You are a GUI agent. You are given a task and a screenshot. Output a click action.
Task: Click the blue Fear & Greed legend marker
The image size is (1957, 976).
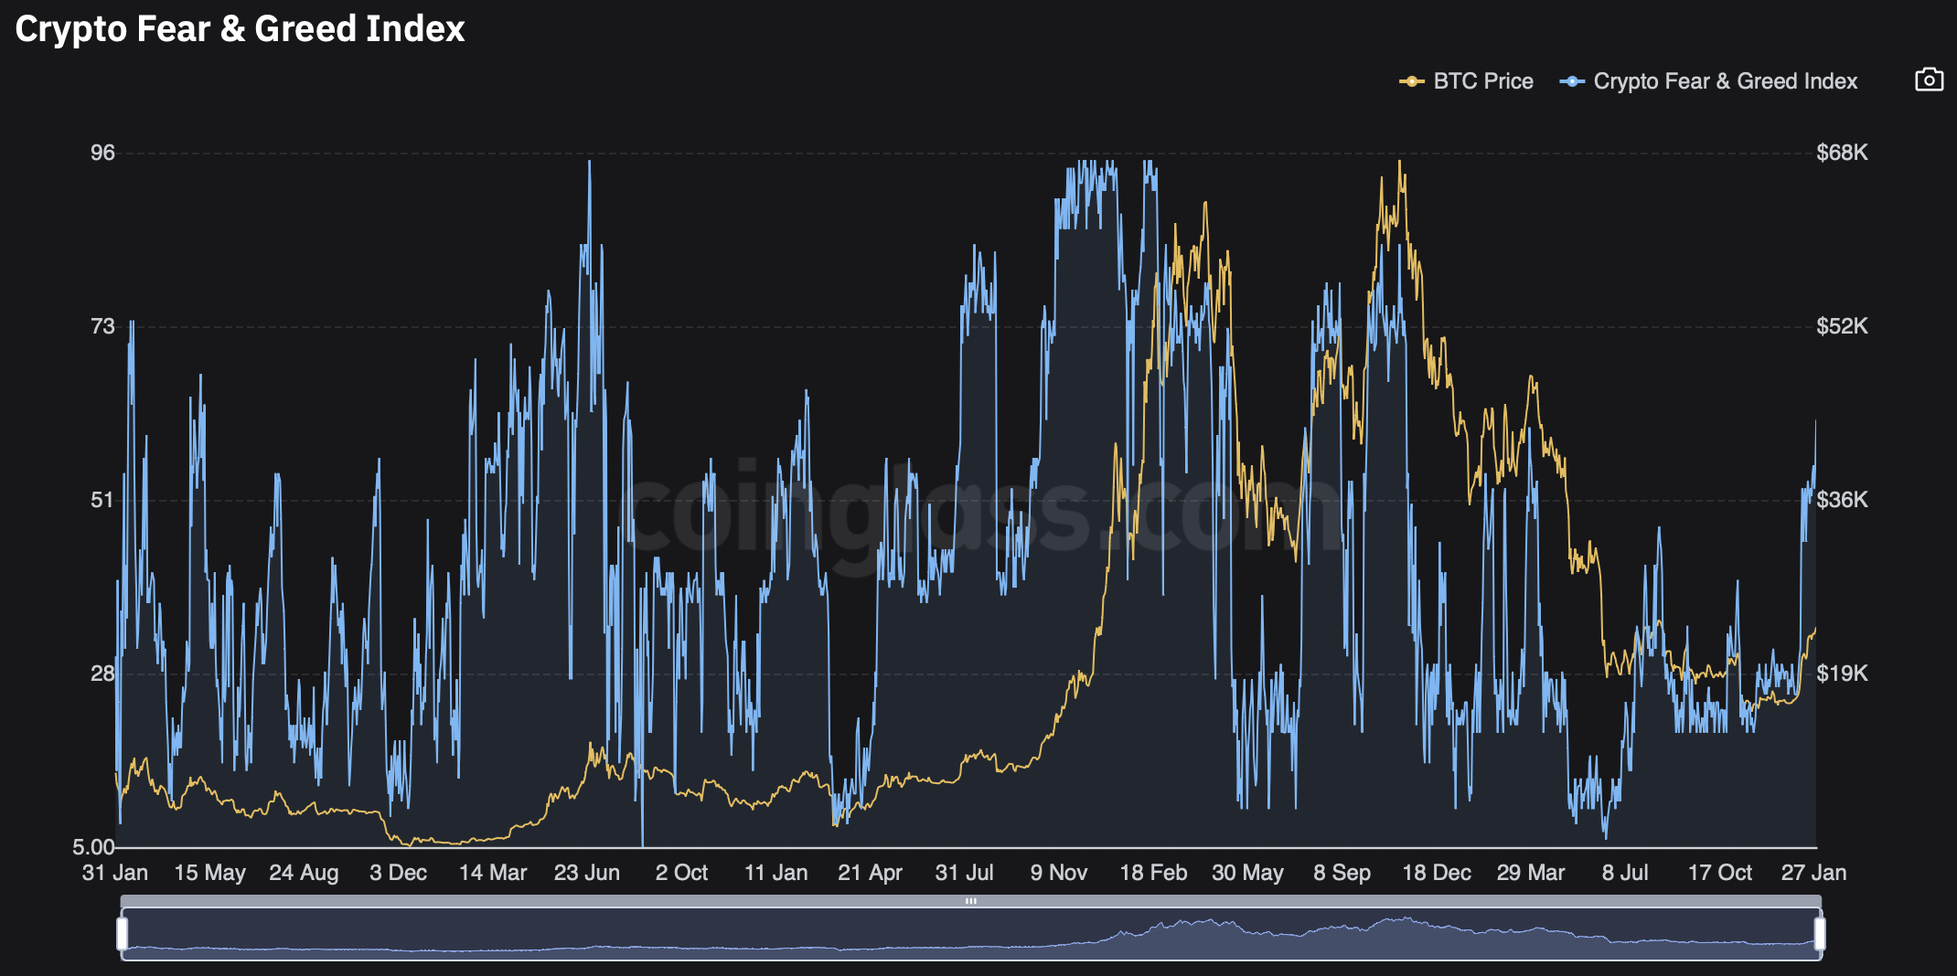1571,81
